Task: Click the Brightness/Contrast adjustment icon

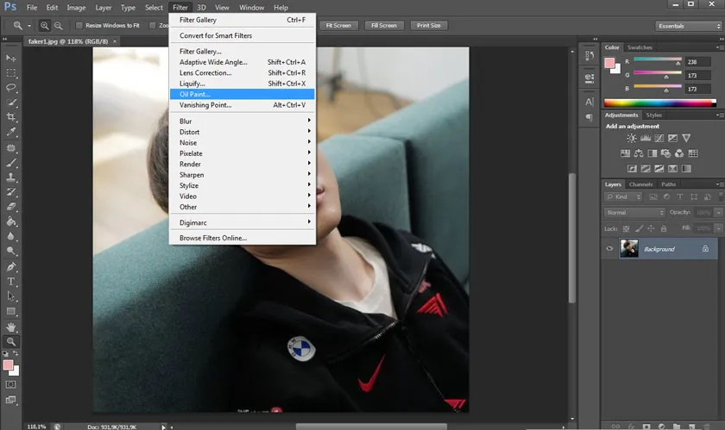Action: 632,138
